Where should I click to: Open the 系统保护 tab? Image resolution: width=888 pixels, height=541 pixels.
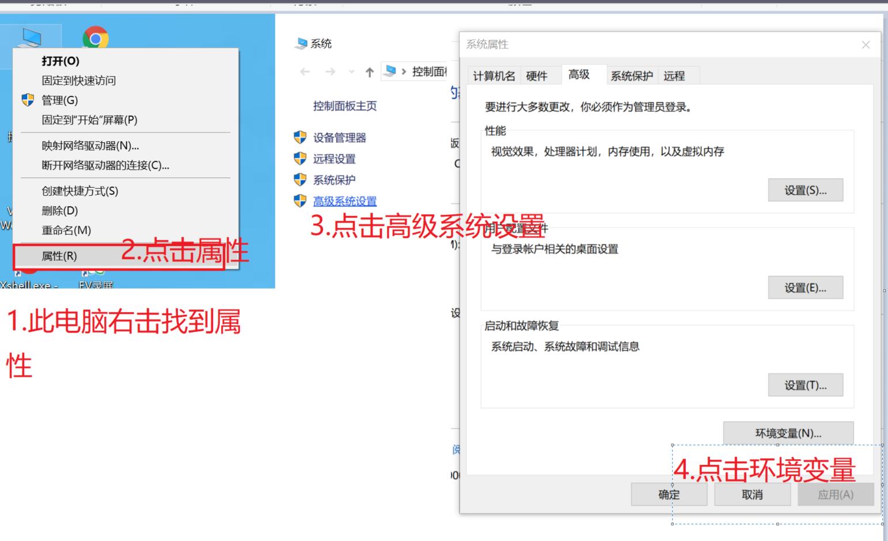[x=632, y=76]
